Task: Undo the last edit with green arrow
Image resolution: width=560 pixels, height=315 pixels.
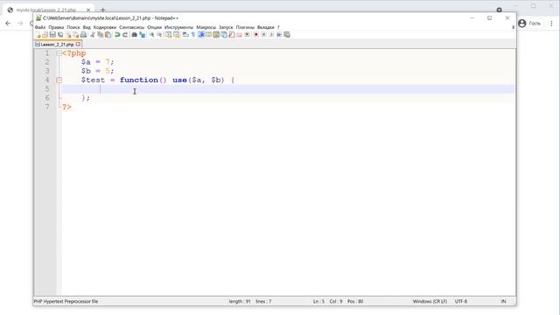Action: coord(117,35)
